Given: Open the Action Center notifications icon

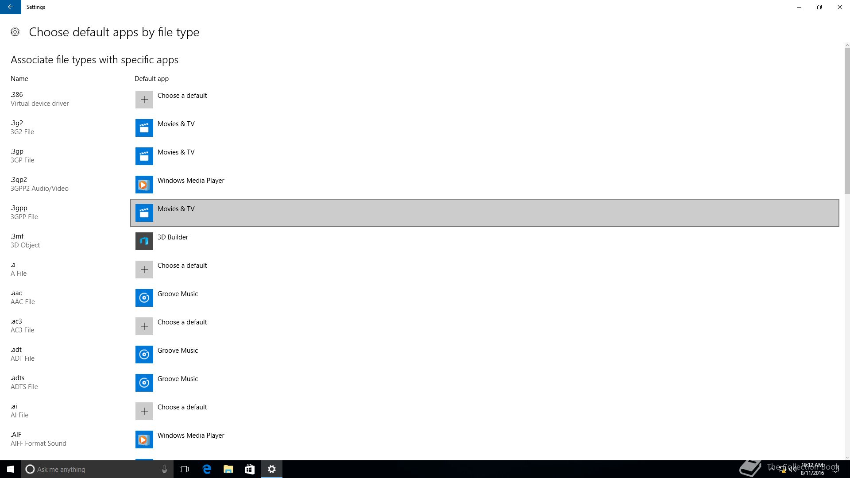Looking at the screenshot, I should tap(835, 469).
